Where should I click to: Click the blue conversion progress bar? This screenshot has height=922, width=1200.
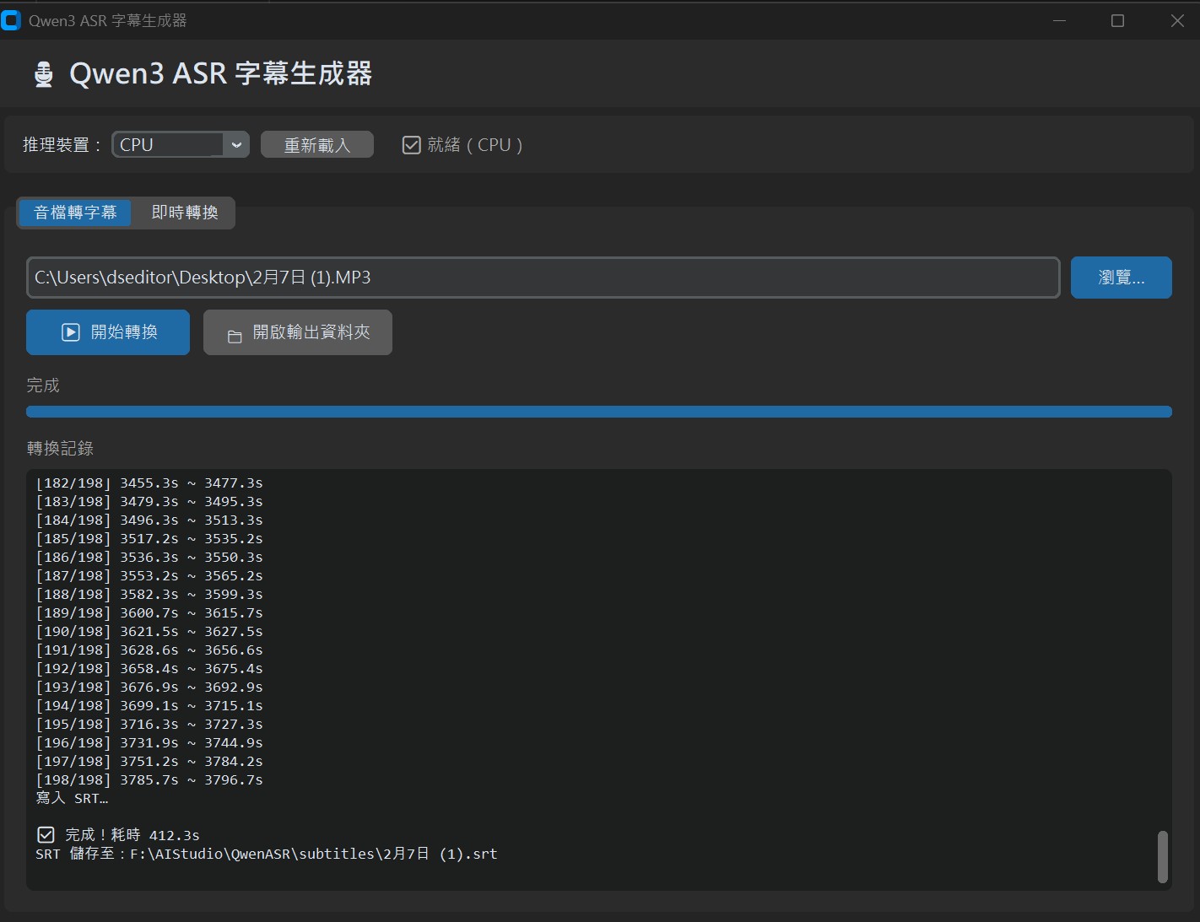pos(599,412)
